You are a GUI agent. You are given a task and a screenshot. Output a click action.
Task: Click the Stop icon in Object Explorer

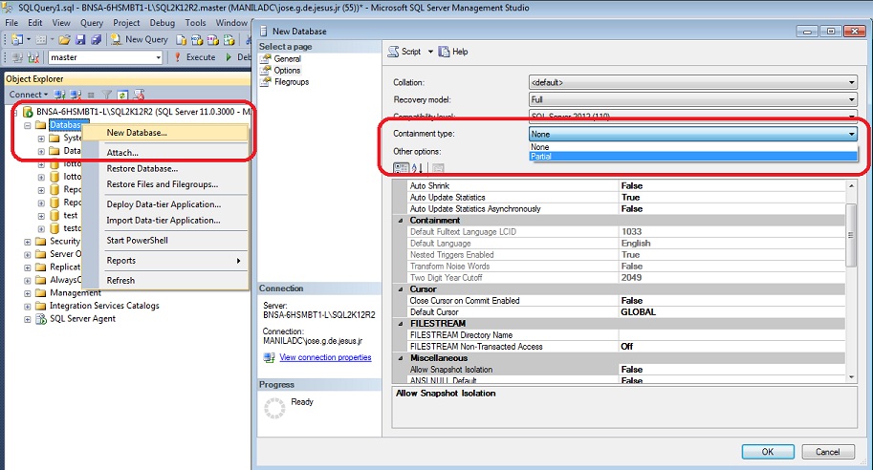(x=91, y=95)
